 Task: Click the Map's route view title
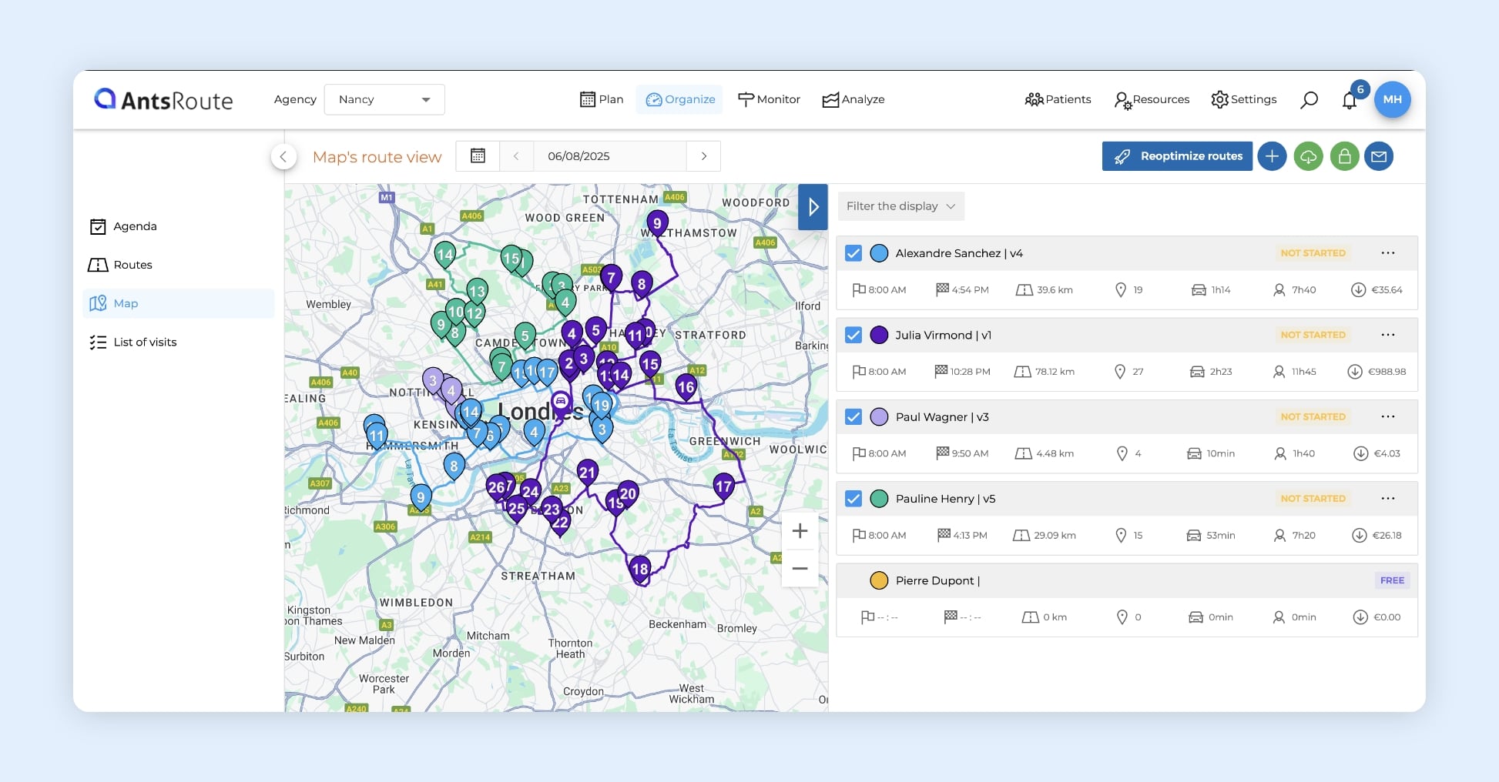tap(377, 157)
